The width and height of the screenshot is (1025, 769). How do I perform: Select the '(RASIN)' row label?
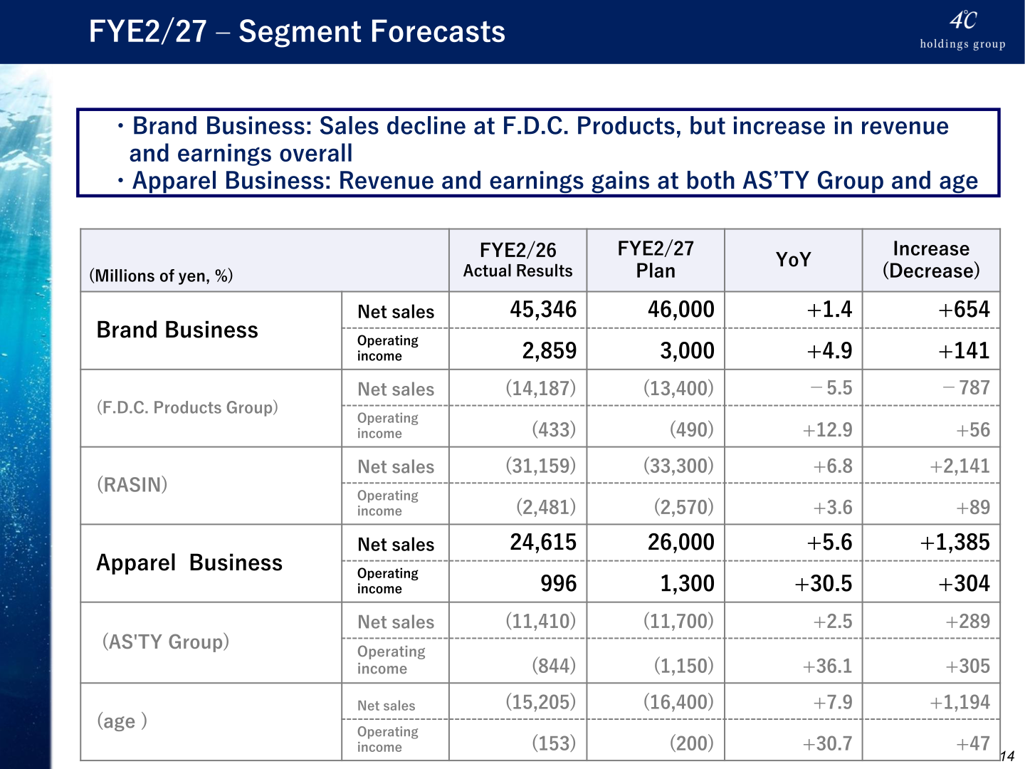click(132, 485)
